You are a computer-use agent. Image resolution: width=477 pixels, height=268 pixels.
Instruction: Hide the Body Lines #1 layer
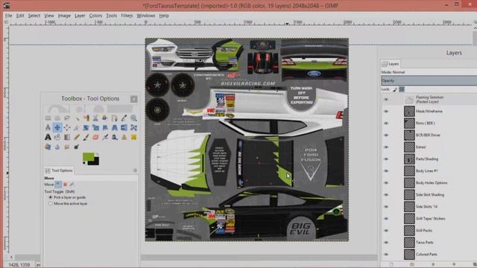386,170
